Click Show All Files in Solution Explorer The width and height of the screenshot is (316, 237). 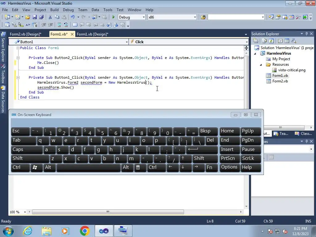coord(264,41)
